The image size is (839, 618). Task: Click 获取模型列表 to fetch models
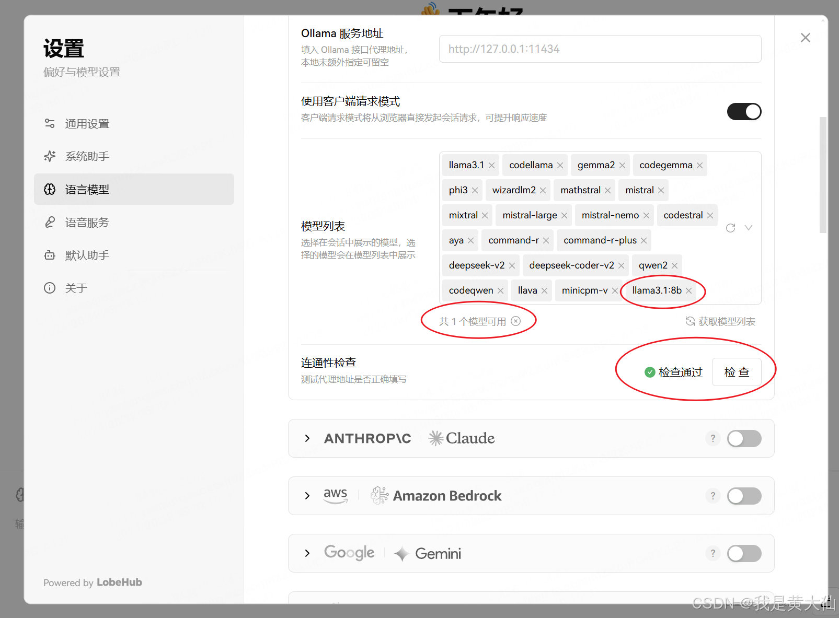[720, 321]
